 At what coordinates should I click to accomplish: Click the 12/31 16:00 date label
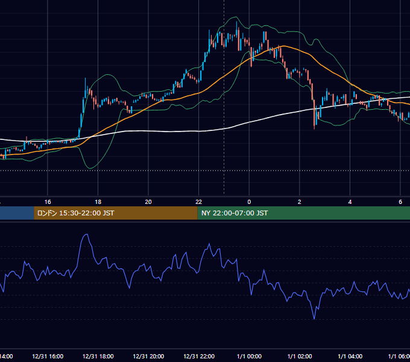click(x=48, y=357)
